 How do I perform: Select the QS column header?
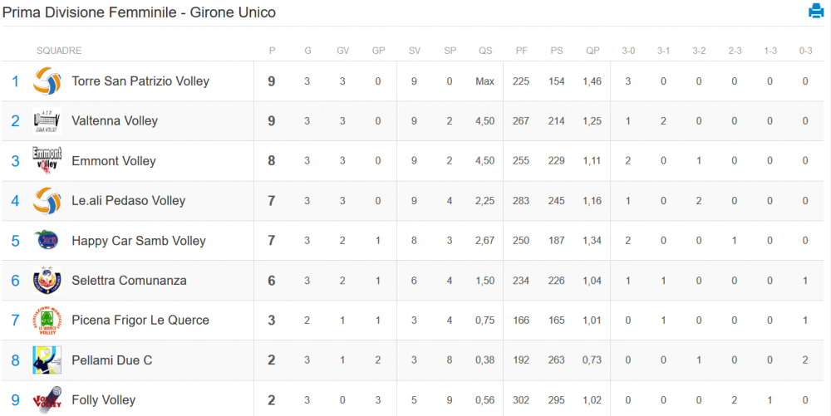tap(485, 51)
